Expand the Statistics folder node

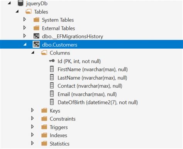point(32,143)
